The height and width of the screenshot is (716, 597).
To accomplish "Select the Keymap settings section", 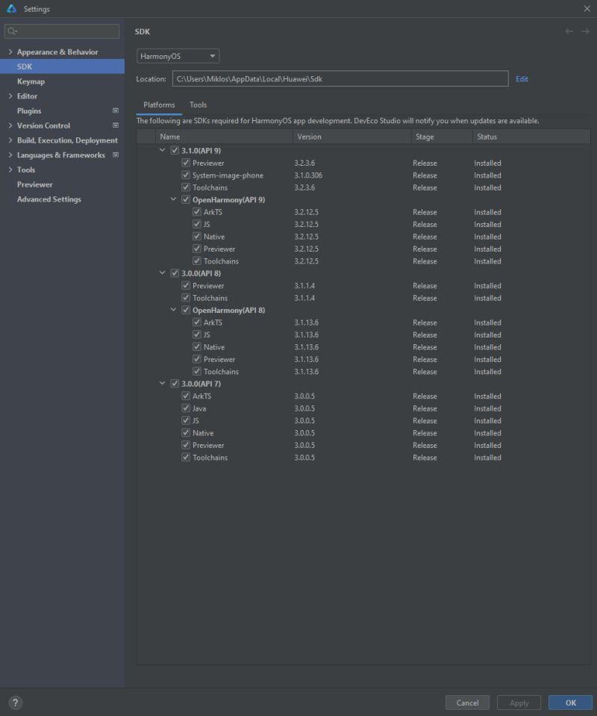I will click(x=31, y=81).
